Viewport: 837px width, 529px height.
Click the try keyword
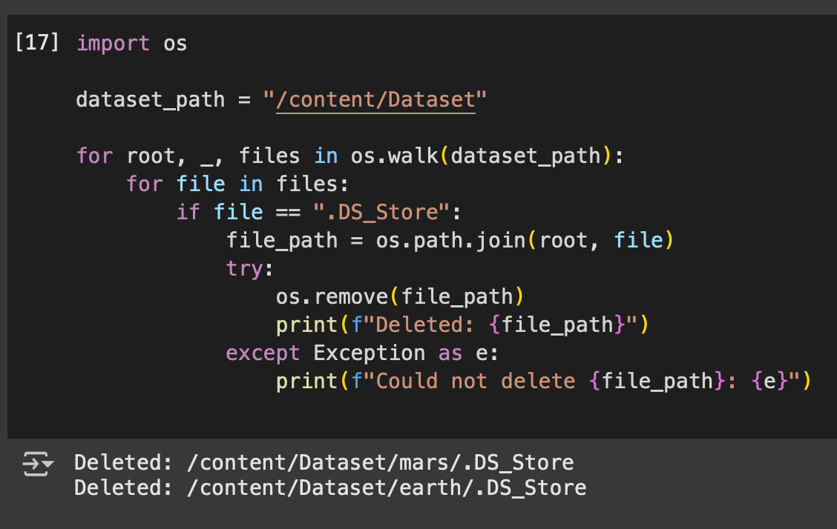pyautogui.click(x=244, y=269)
